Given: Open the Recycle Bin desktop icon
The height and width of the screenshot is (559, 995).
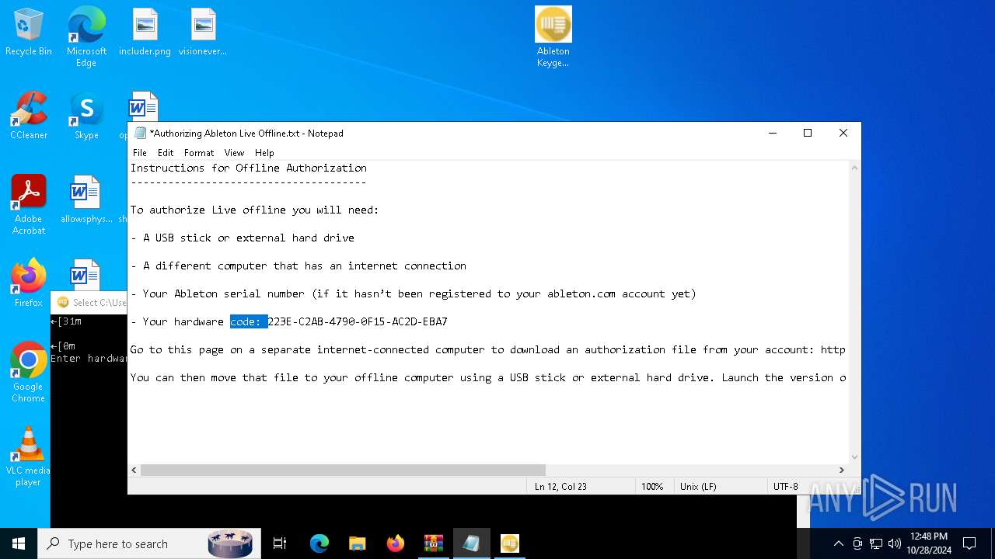Looking at the screenshot, I should click(x=29, y=33).
